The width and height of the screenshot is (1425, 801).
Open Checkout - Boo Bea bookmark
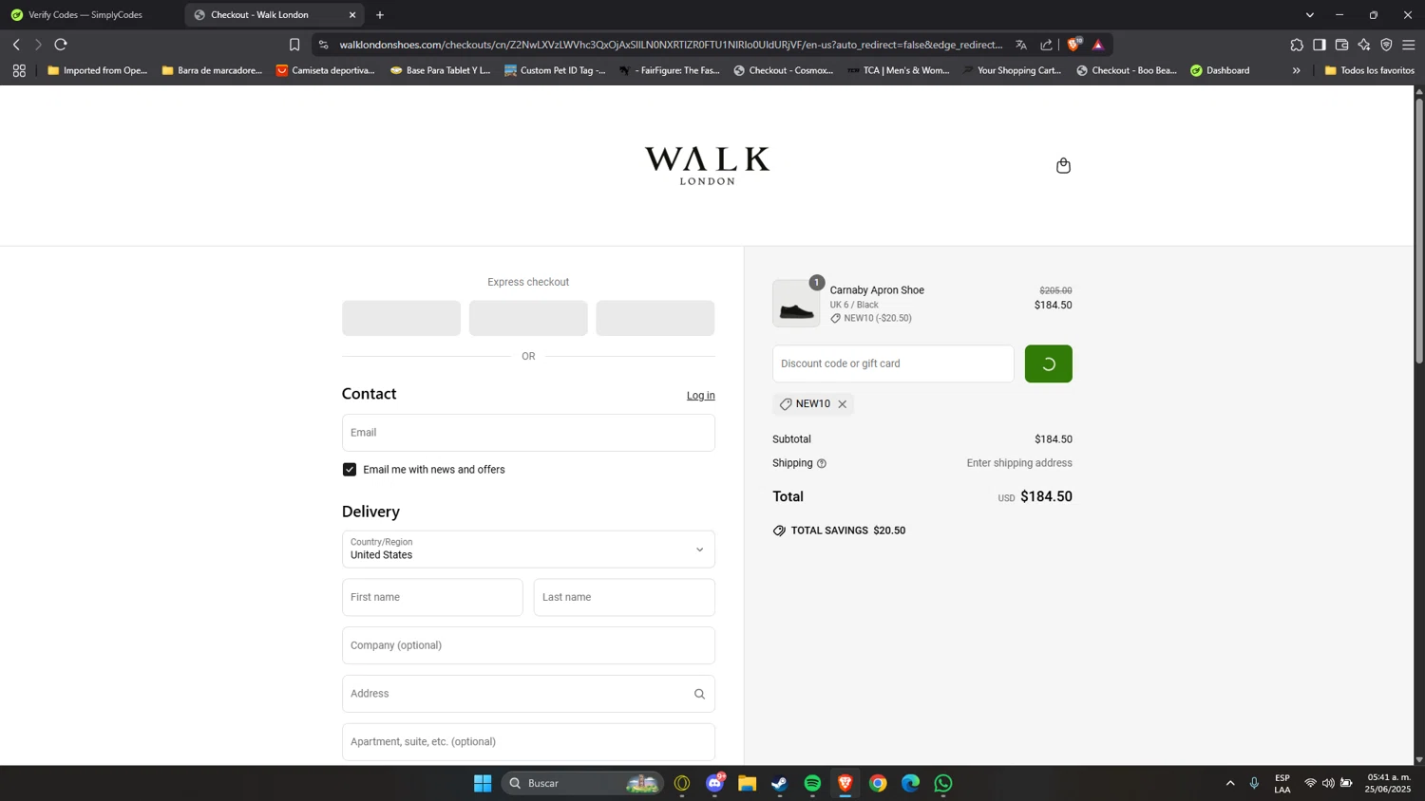pos(1126,70)
